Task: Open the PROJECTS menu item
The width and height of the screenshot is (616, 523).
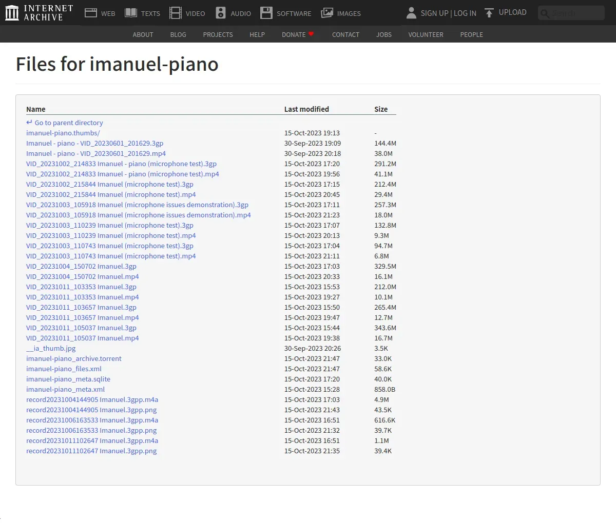Action: 218,34
